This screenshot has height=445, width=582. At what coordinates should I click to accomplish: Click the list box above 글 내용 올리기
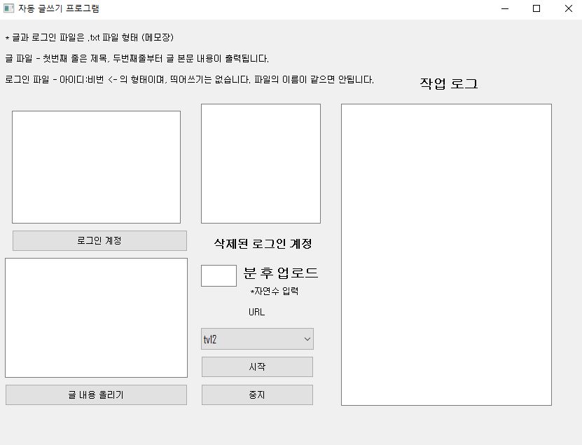click(x=96, y=317)
